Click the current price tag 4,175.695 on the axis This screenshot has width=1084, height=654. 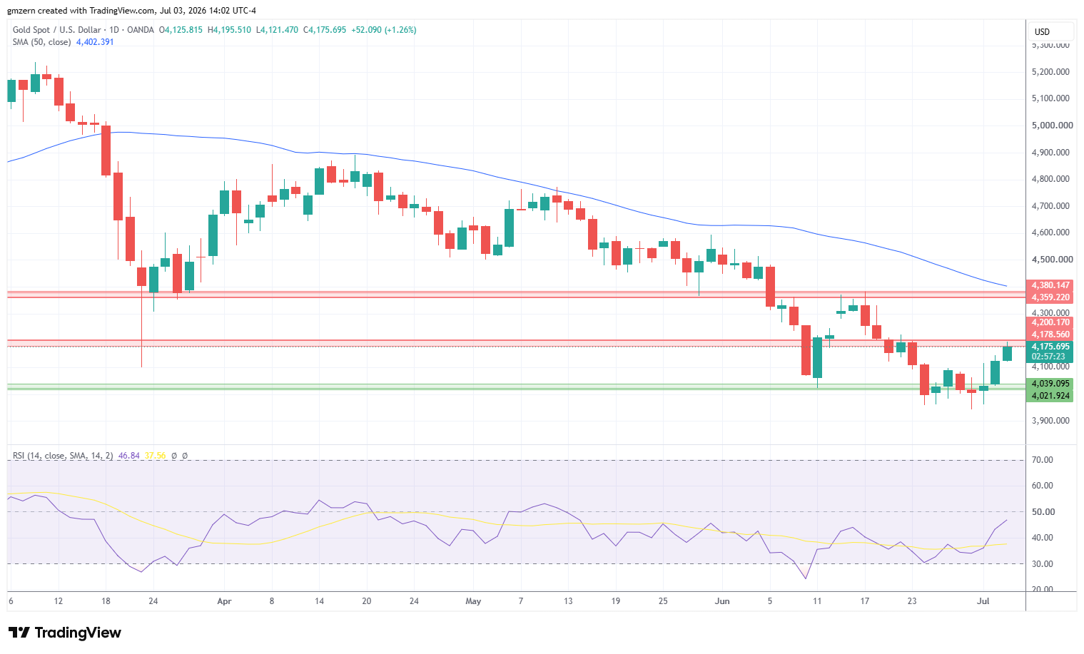click(x=1050, y=347)
